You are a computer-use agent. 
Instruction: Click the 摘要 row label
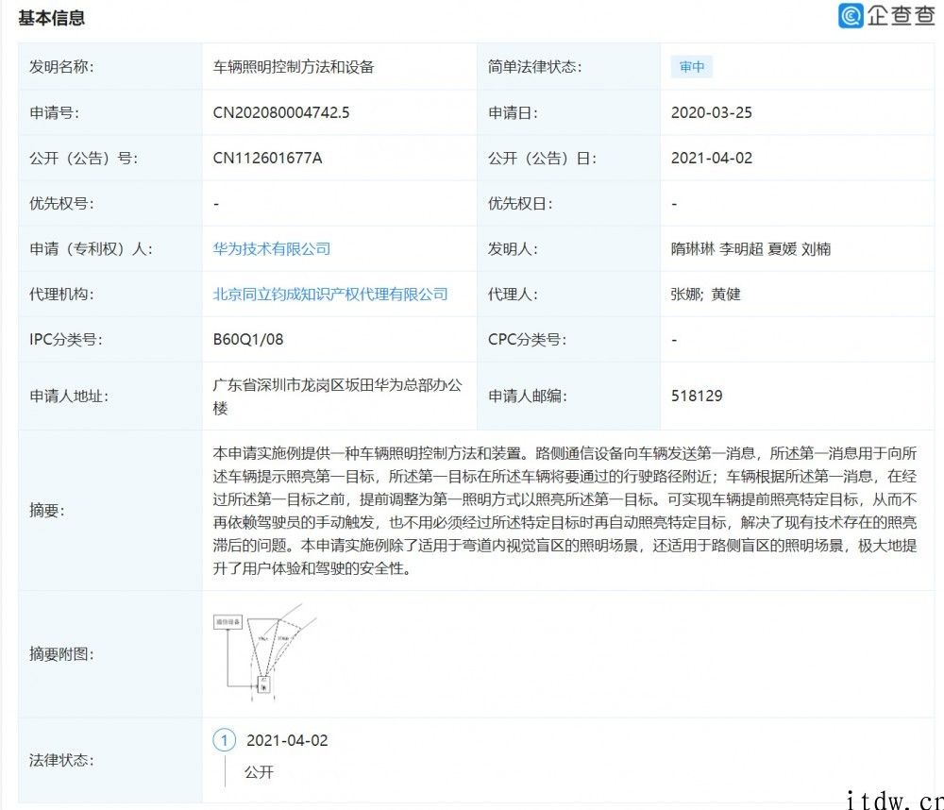pos(47,511)
